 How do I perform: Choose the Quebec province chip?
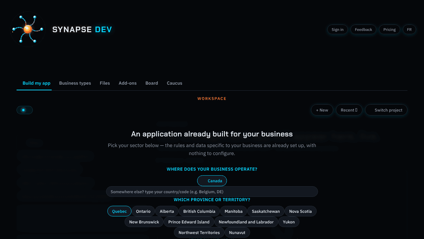(x=119, y=211)
